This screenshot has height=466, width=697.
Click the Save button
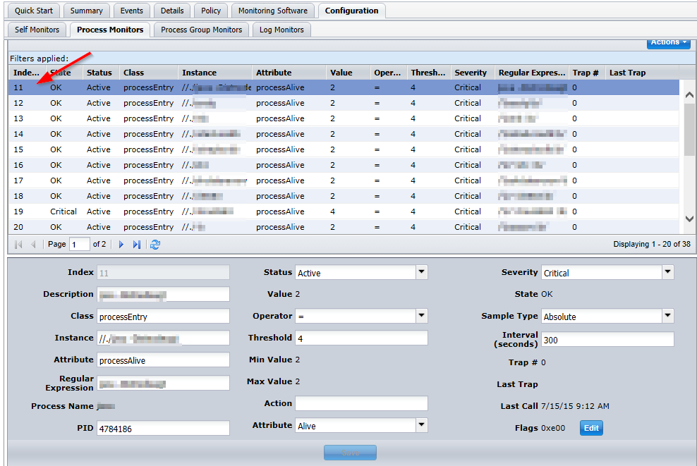coord(351,453)
